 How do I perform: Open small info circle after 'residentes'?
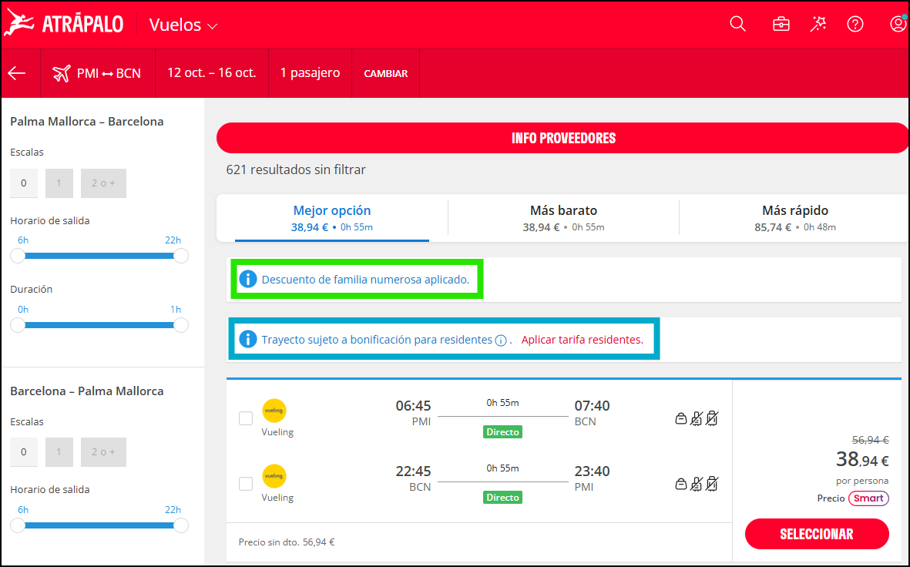point(501,341)
